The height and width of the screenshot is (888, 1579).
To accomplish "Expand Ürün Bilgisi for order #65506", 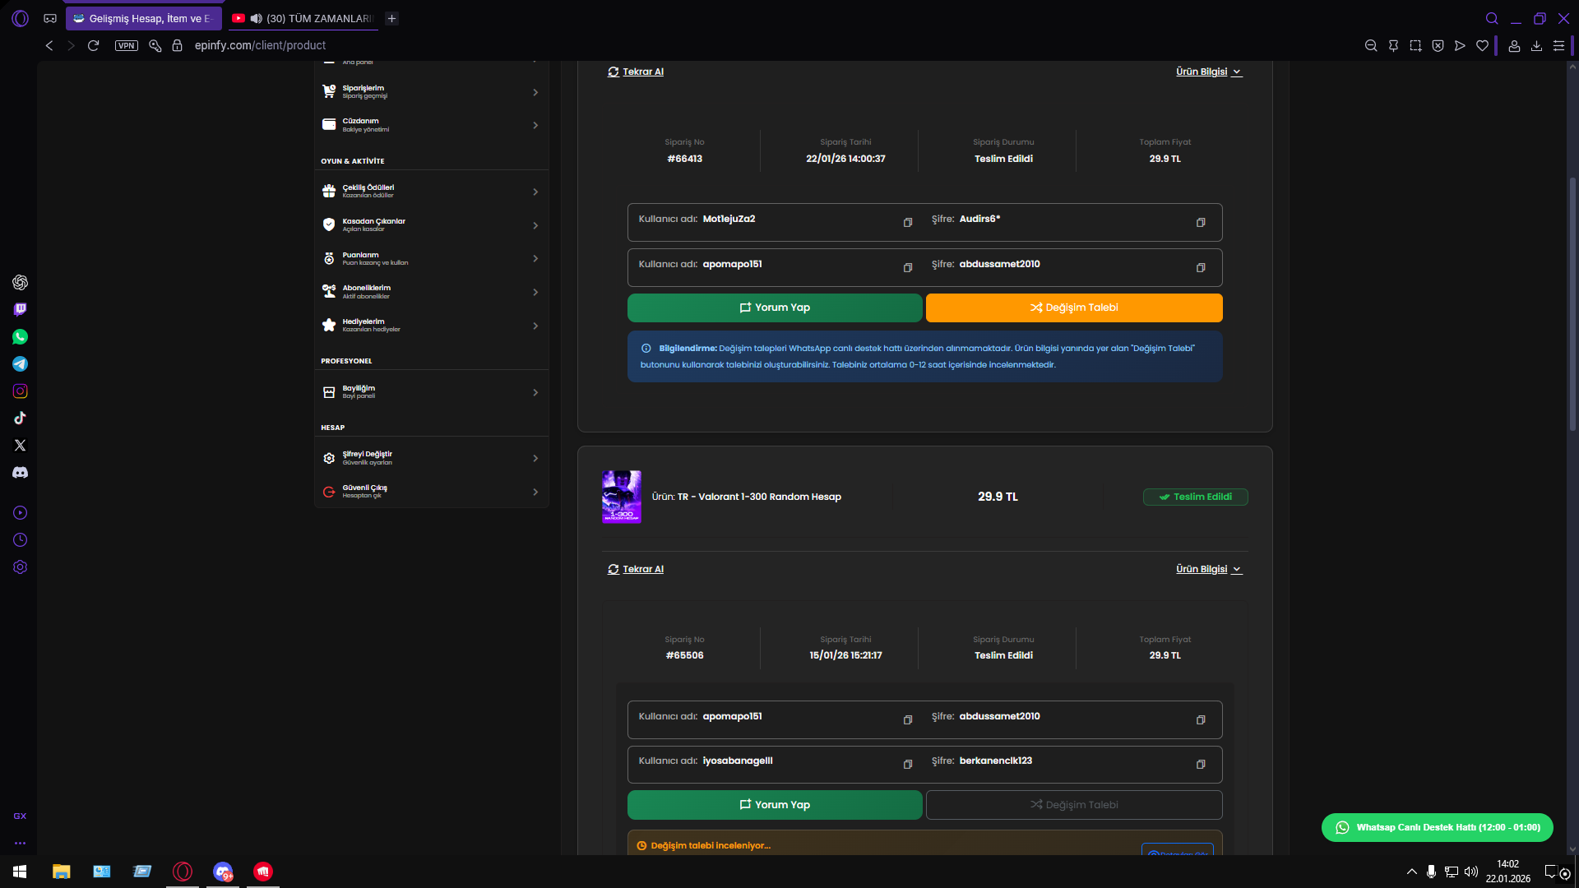I will tap(1209, 570).
